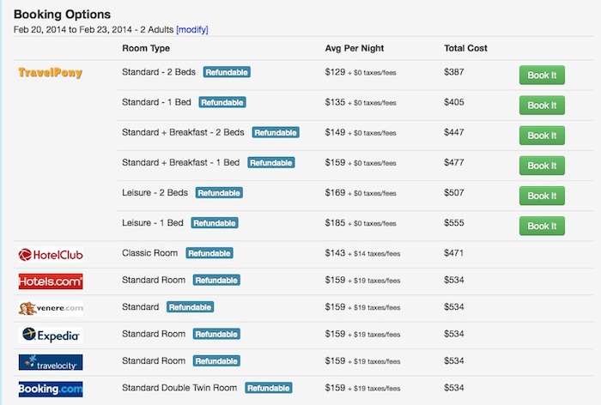
Task: Click Refundable badge on HotelClub Classic Room
Action: click(209, 253)
